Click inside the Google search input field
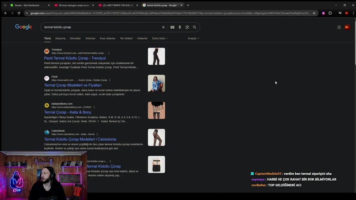The image size is (356, 200). pyautogui.click(x=102, y=27)
